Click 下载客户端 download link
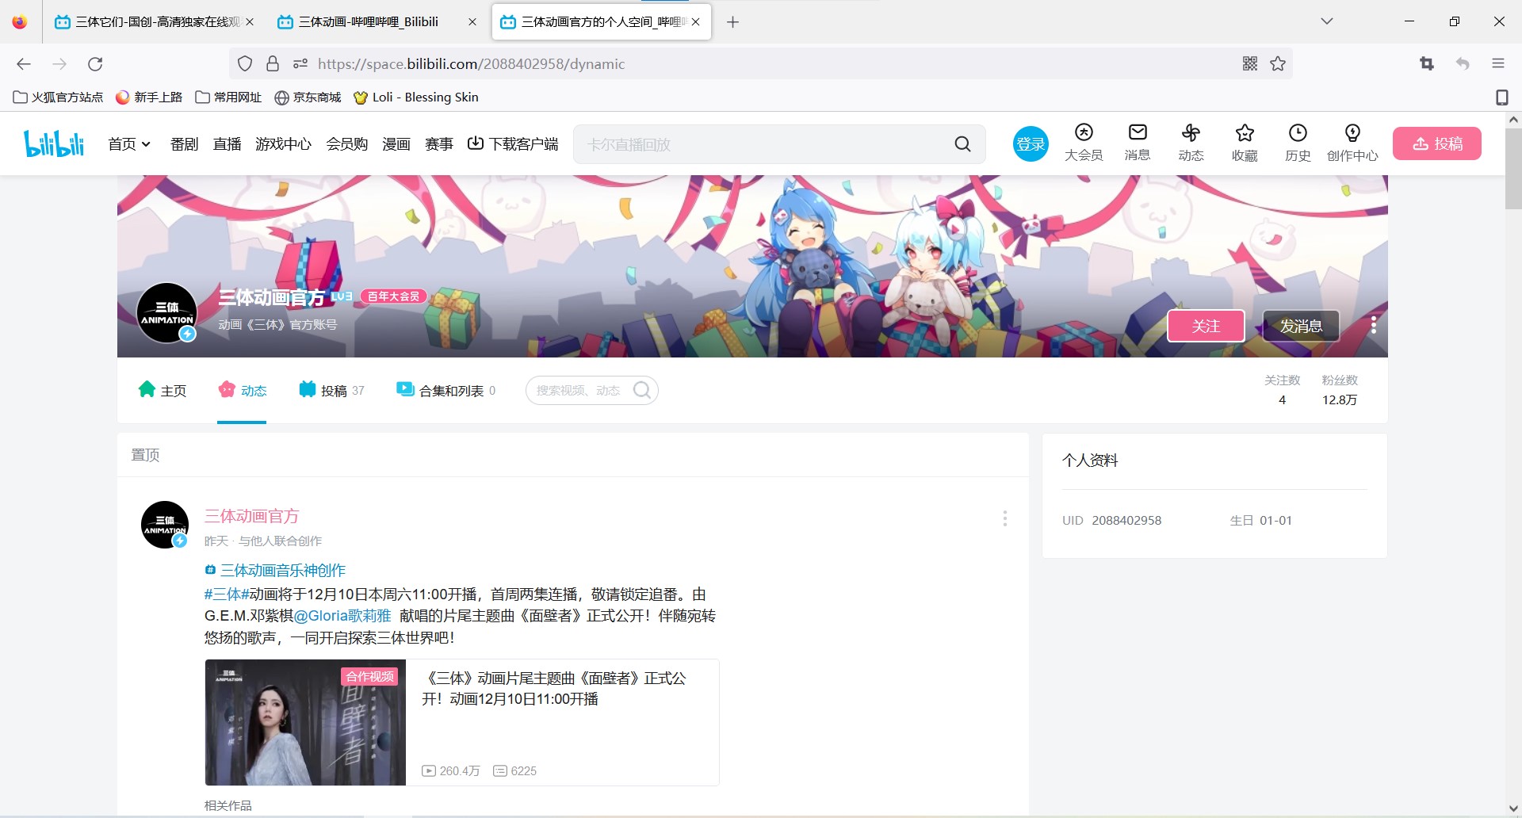 [513, 144]
